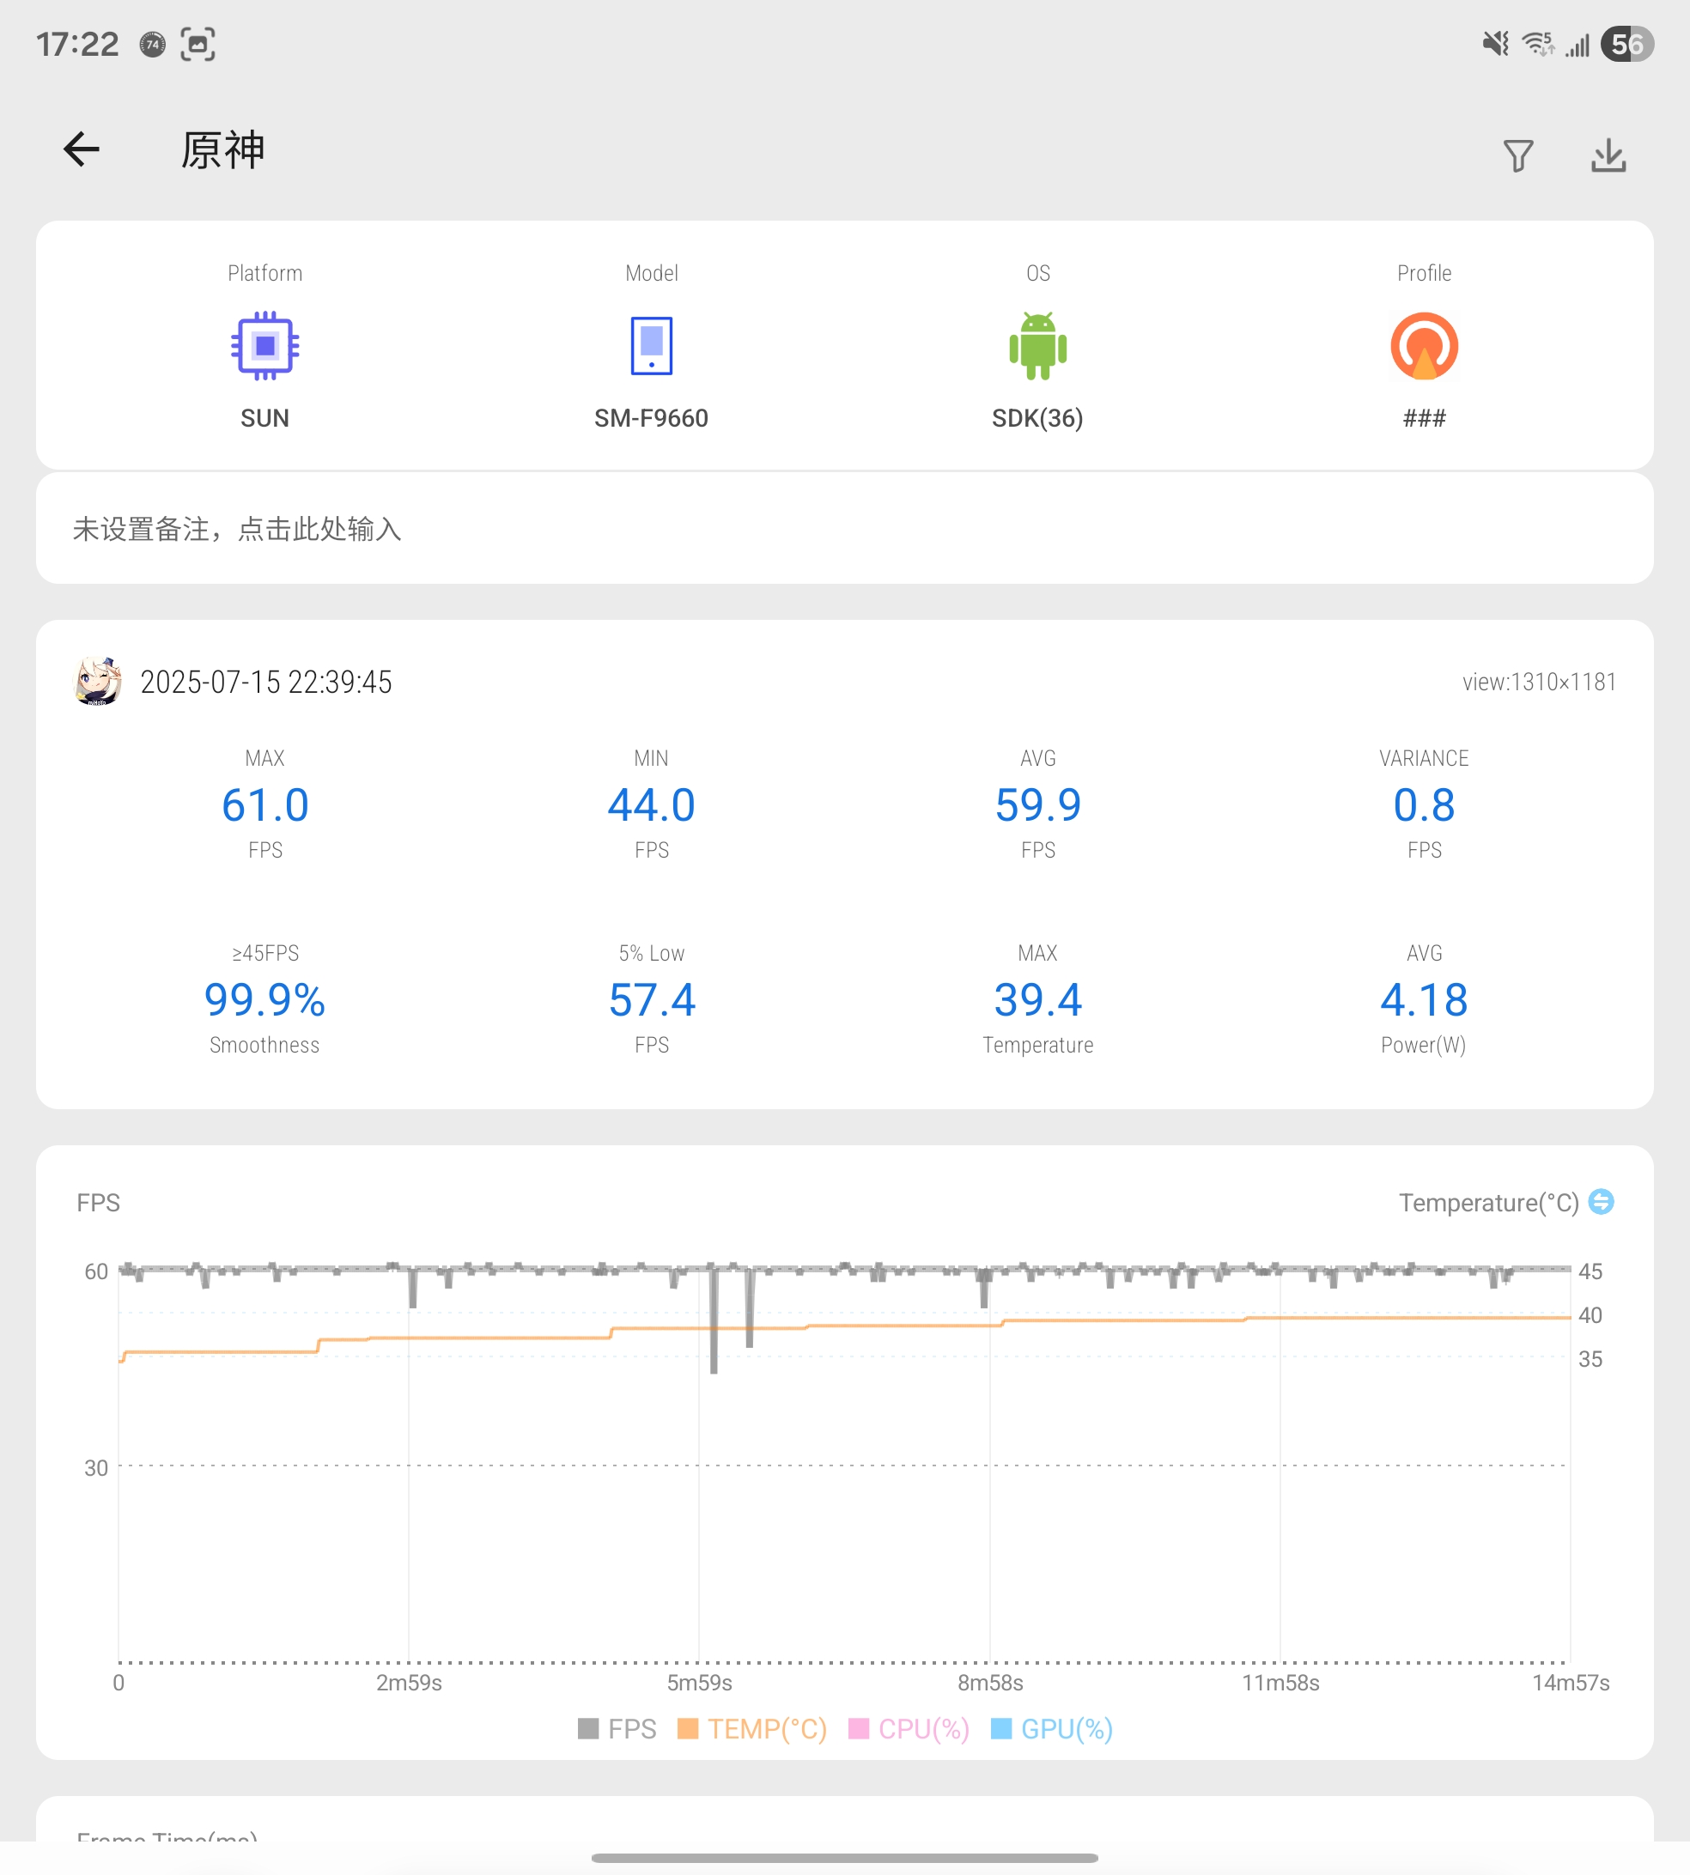Select the 原神 page title
This screenshot has height=1875, width=1690.
tap(223, 150)
